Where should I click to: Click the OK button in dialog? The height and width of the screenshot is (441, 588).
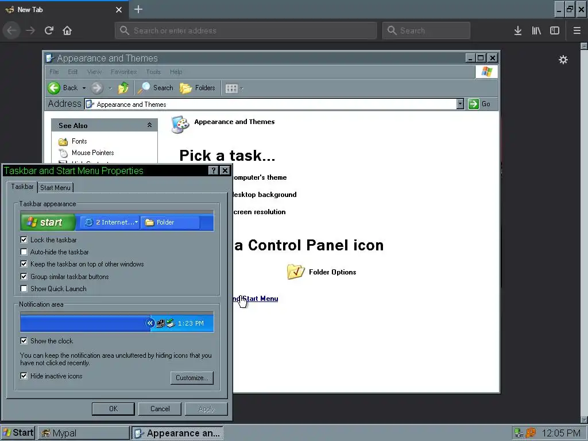click(x=113, y=409)
